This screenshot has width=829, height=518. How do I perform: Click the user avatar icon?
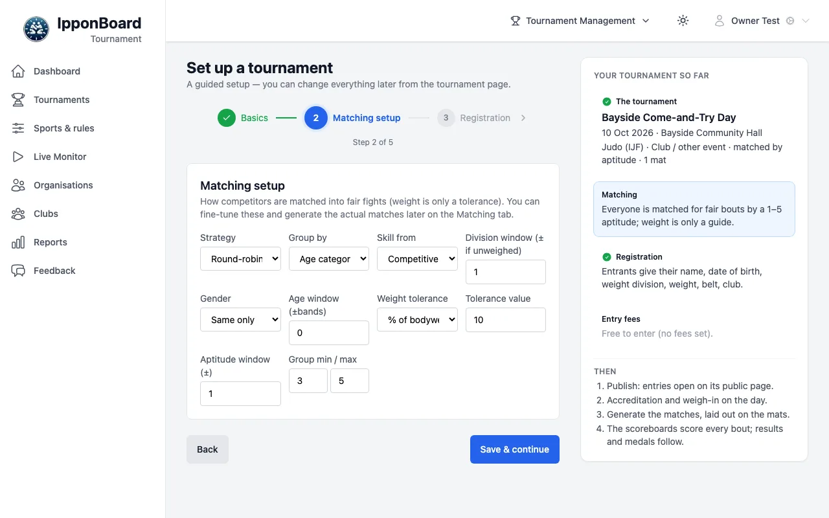pos(719,21)
